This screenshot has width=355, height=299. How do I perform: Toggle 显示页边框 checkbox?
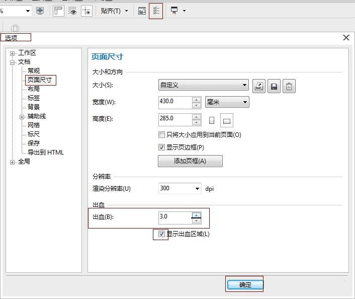(x=161, y=147)
